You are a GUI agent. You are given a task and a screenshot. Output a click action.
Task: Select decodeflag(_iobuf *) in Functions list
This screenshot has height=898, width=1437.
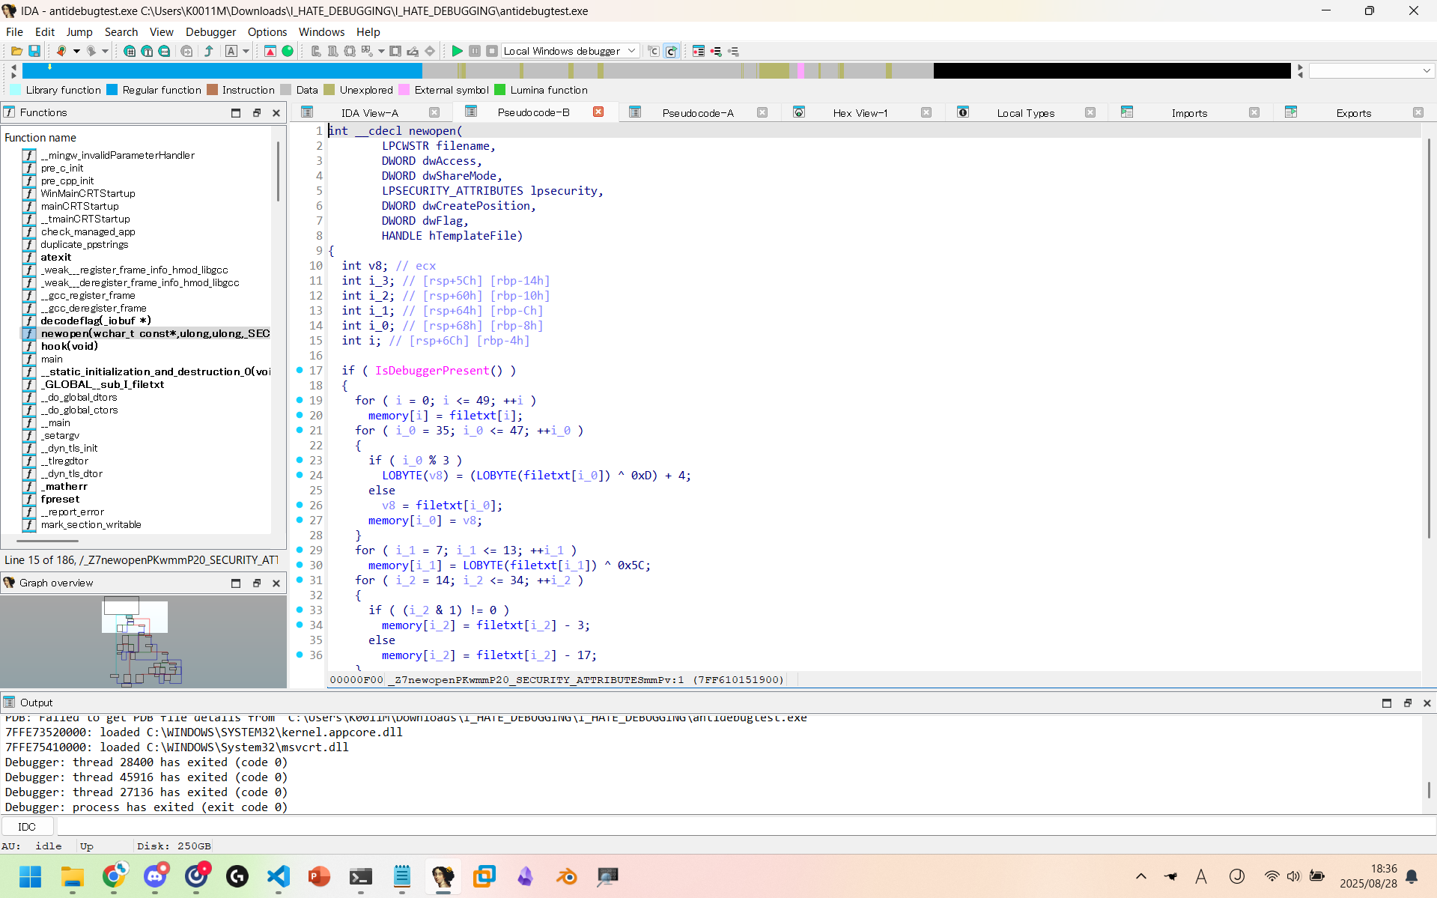96,321
